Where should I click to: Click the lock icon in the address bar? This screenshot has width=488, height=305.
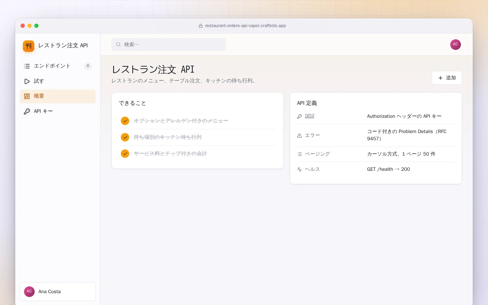pos(201,26)
